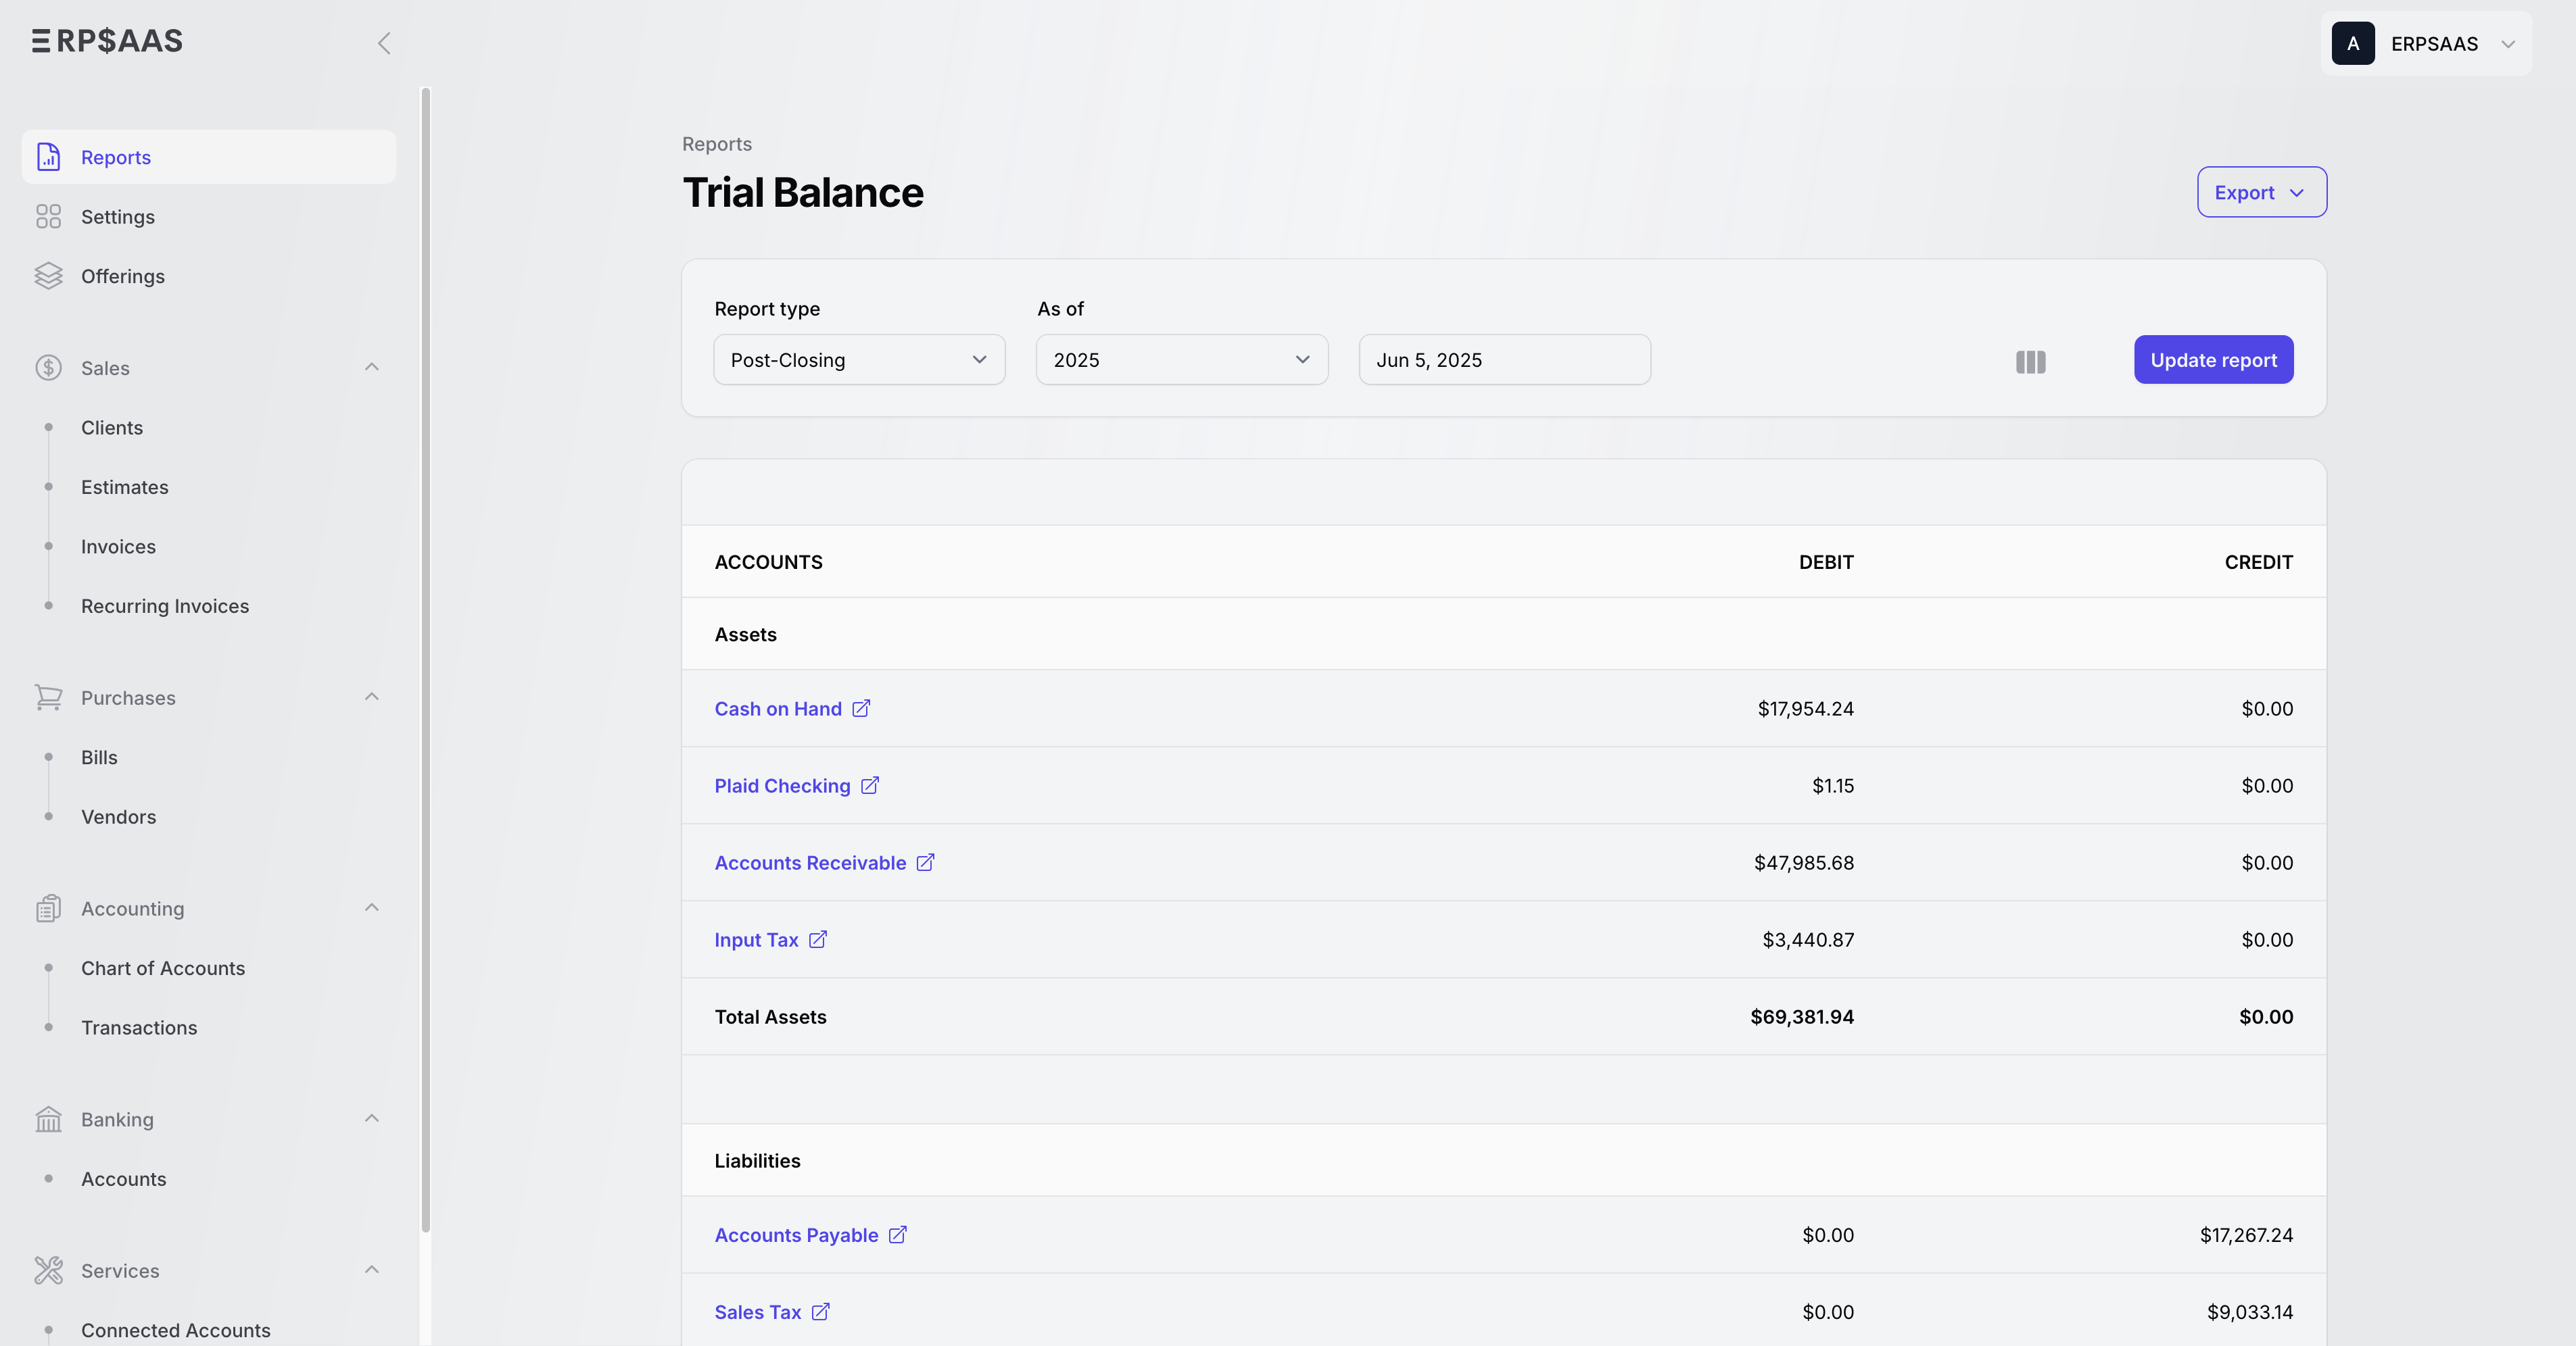The image size is (2576, 1346).
Task: Open the Export dropdown button
Action: (2261, 192)
